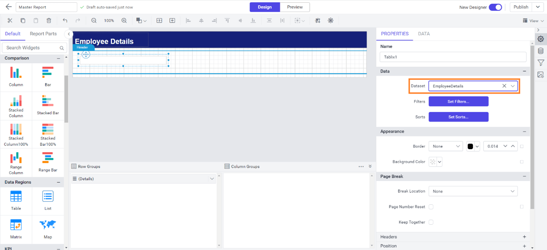Open the Dataset dropdown showing EmployeeDetails
The width and height of the screenshot is (547, 250).
pyautogui.click(x=513, y=86)
